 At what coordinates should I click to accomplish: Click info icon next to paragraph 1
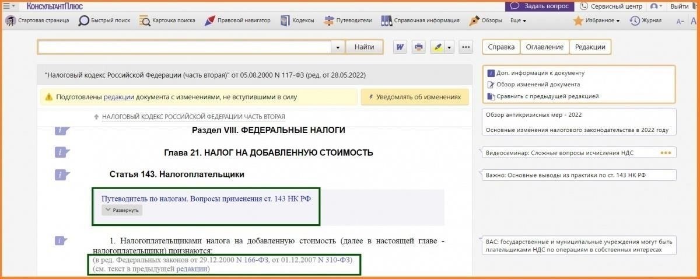(61, 240)
